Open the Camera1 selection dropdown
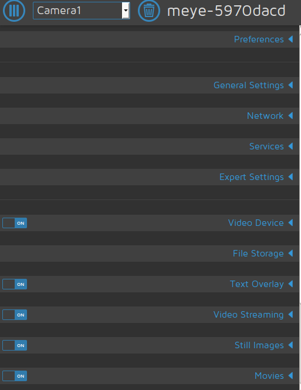The height and width of the screenshot is (390, 301). (x=82, y=11)
